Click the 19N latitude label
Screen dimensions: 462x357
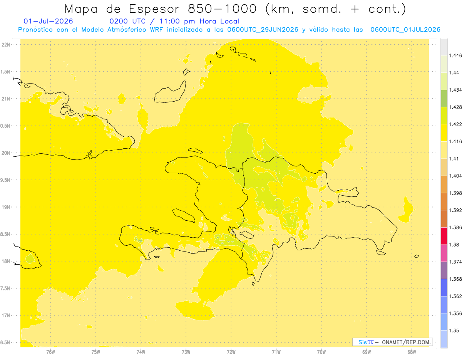pos(6,207)
